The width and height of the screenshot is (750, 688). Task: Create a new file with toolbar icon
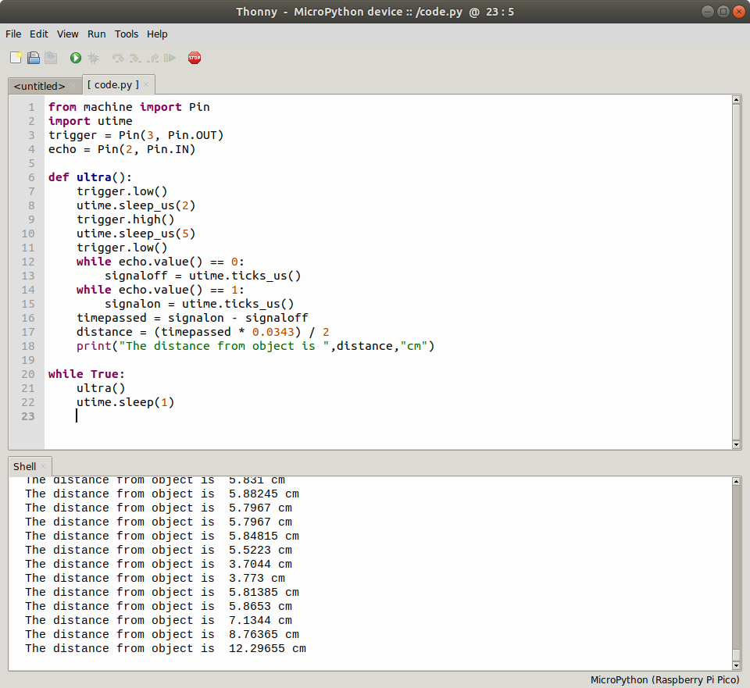[x=16, y=58]
